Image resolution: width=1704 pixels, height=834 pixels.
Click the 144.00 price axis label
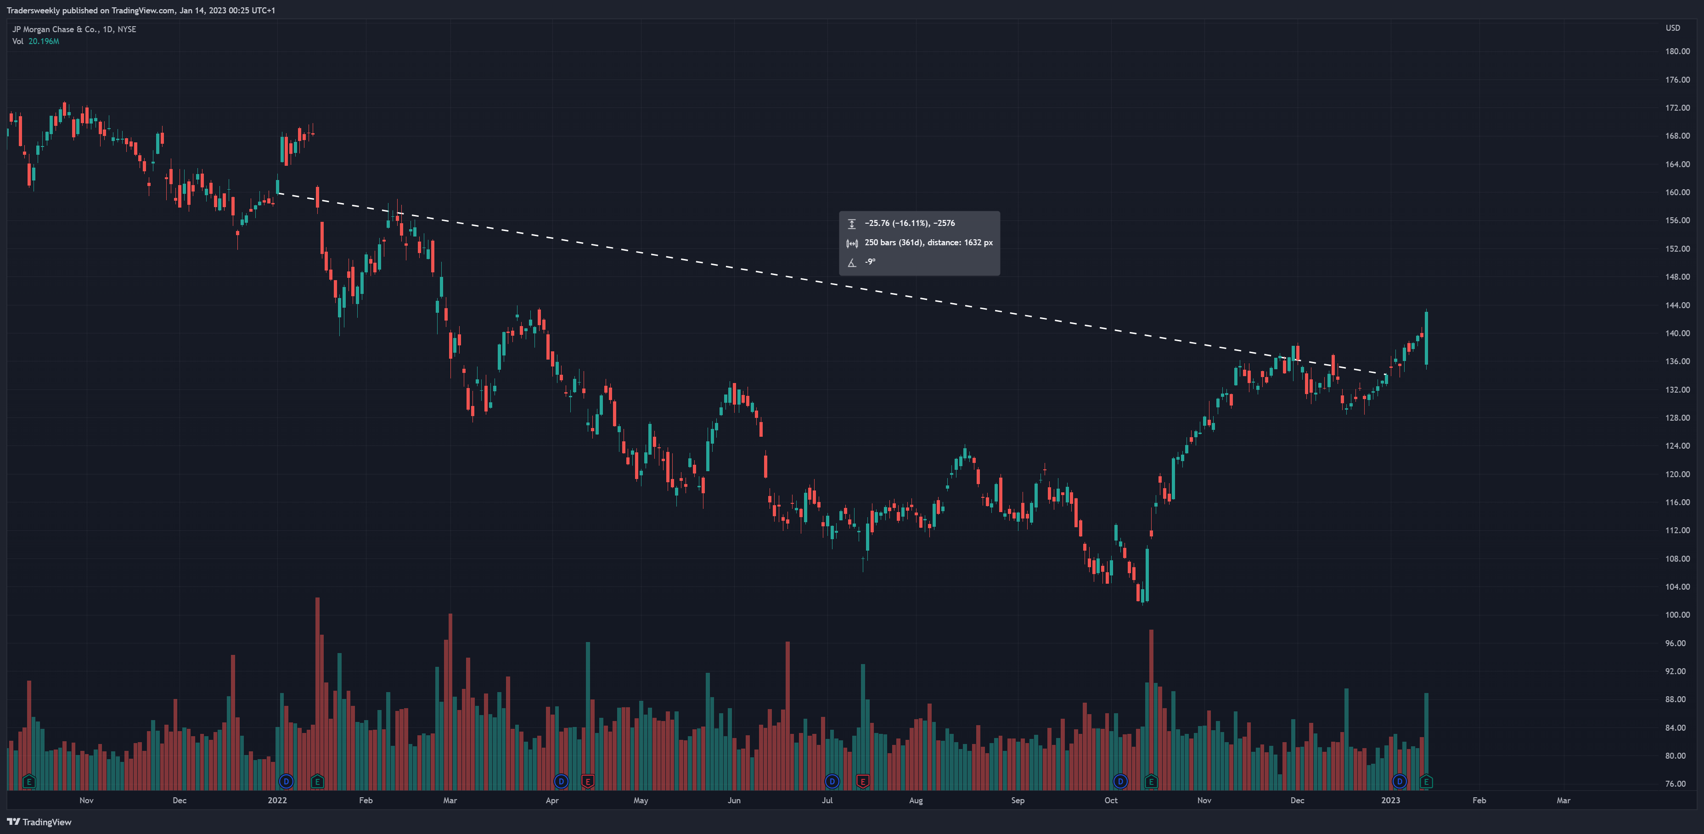tap(1677, 305)
